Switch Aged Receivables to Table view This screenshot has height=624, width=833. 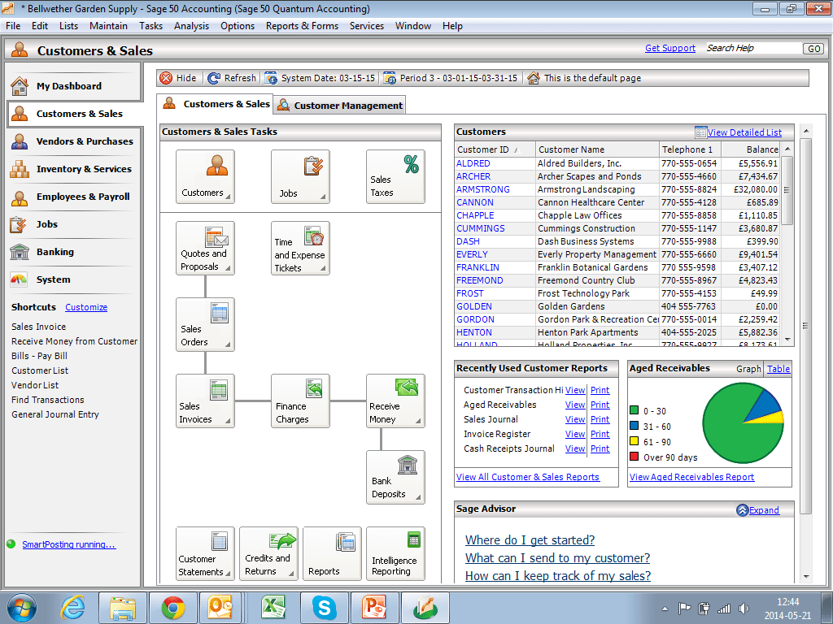[x=778, y=369]
